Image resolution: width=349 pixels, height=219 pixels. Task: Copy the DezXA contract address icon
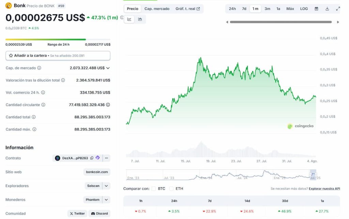(x=91, y=158)
